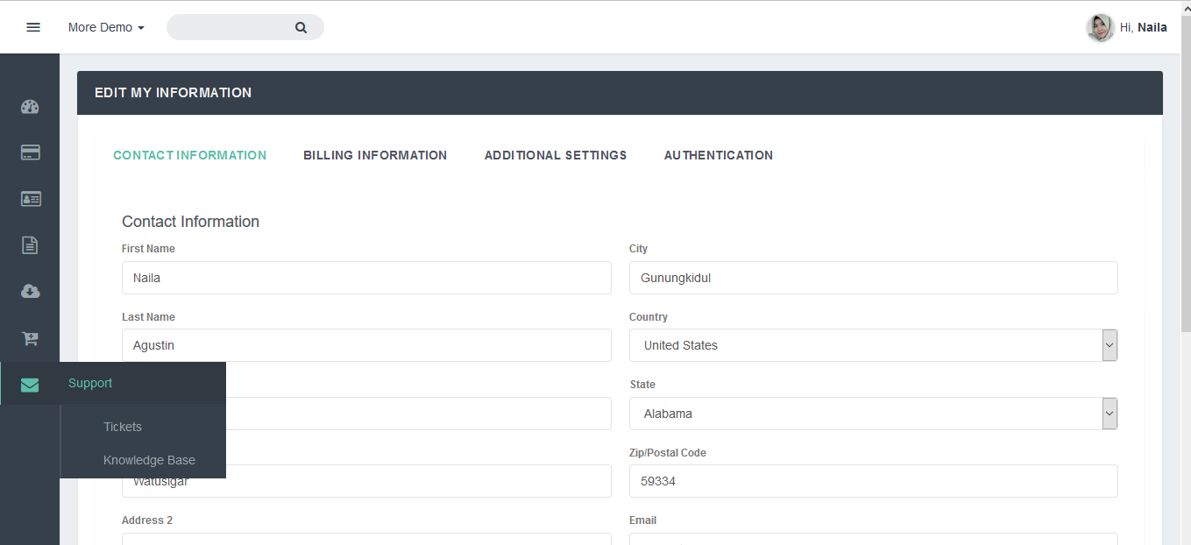Open the document file sidebar icon
The image size is (1191, 545).
tap(30, 245)
